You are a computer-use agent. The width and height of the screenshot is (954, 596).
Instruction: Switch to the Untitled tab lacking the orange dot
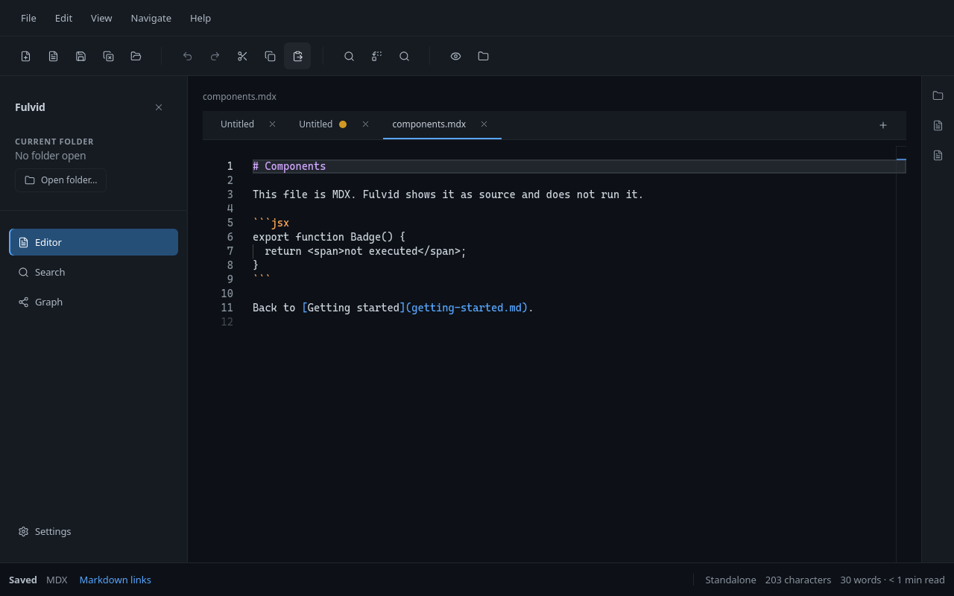(x=237, y=124)
